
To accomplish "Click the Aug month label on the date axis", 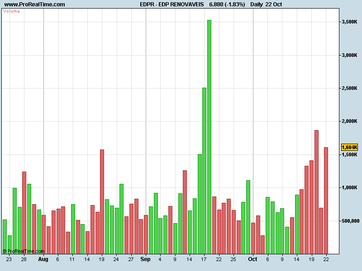I will [x=43, y=259].
